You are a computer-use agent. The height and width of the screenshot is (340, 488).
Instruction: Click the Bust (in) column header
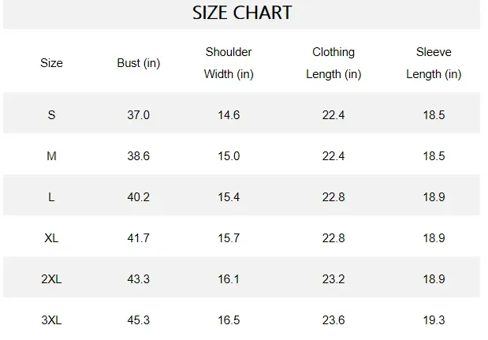point(138,63)
